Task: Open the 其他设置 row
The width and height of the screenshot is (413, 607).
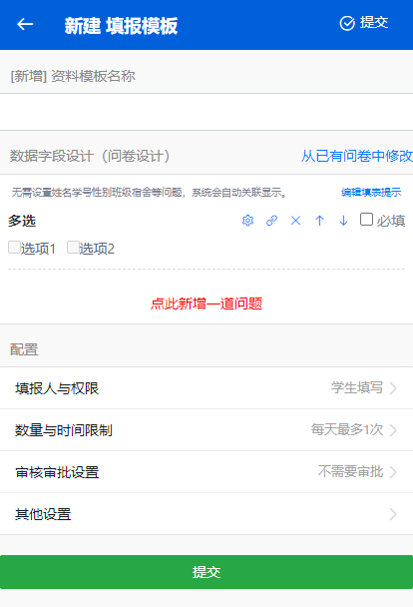Action: click(x=206, y=514)
